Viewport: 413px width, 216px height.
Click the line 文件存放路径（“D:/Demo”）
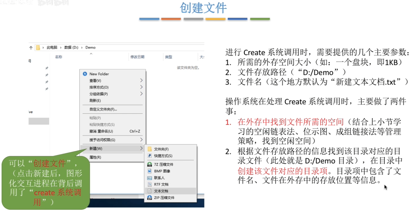point(292,72)
